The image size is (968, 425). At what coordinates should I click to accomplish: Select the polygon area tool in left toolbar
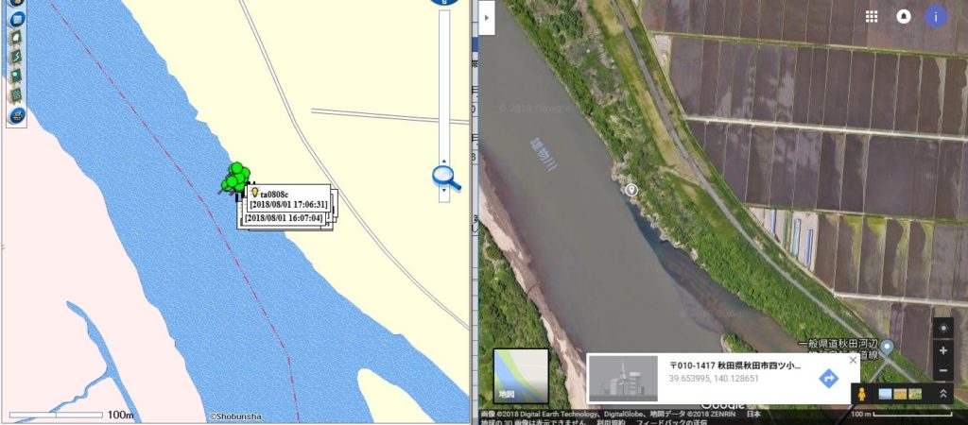point(17,37)
